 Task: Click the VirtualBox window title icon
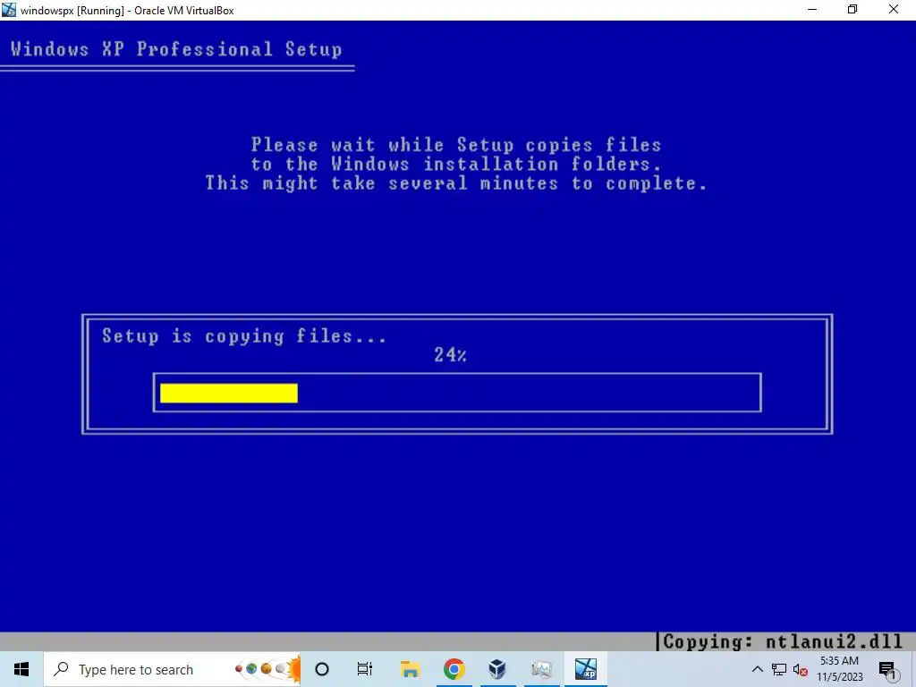[x=9, y=10]
